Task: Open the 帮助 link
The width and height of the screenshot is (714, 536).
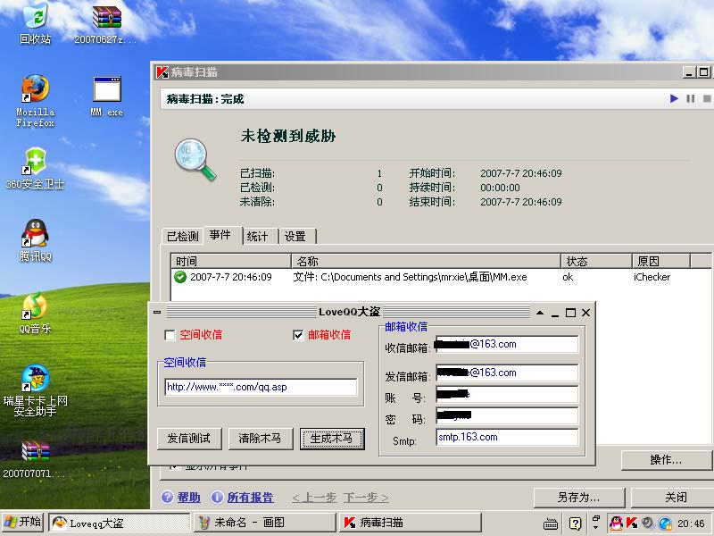Action: 189,498
